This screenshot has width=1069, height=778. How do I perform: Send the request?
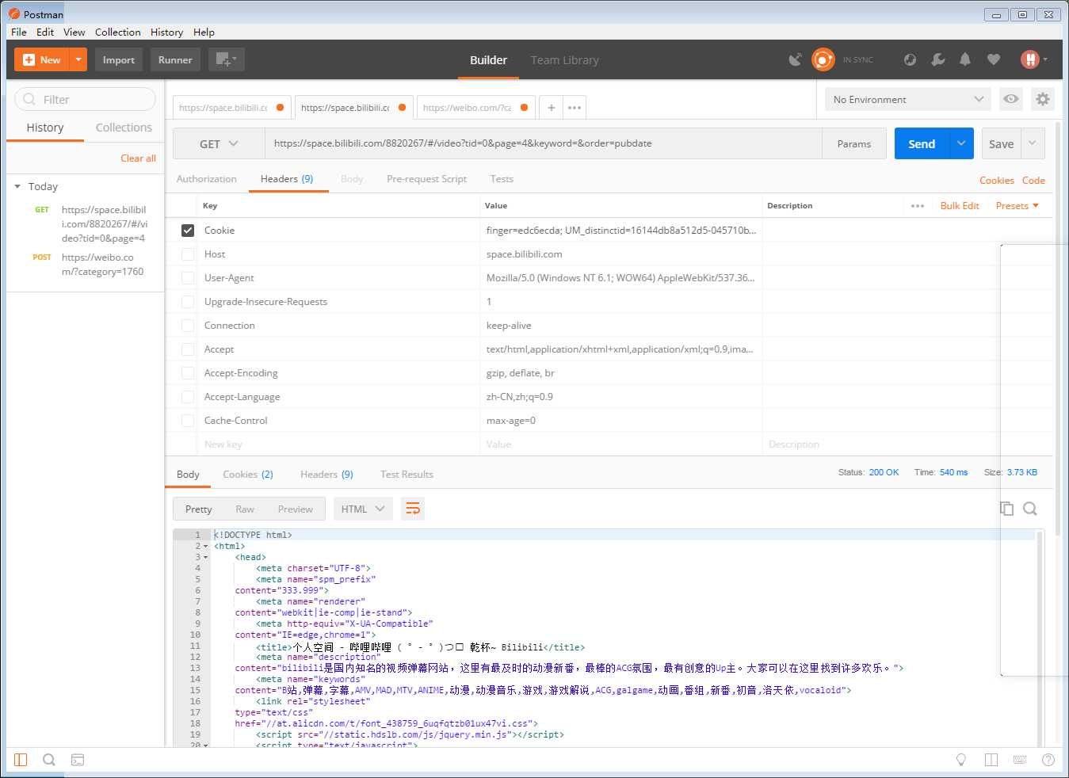(x=922, y=143)
